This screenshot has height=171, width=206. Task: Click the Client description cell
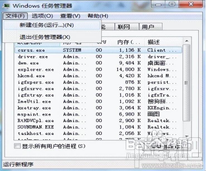(162, 50)
